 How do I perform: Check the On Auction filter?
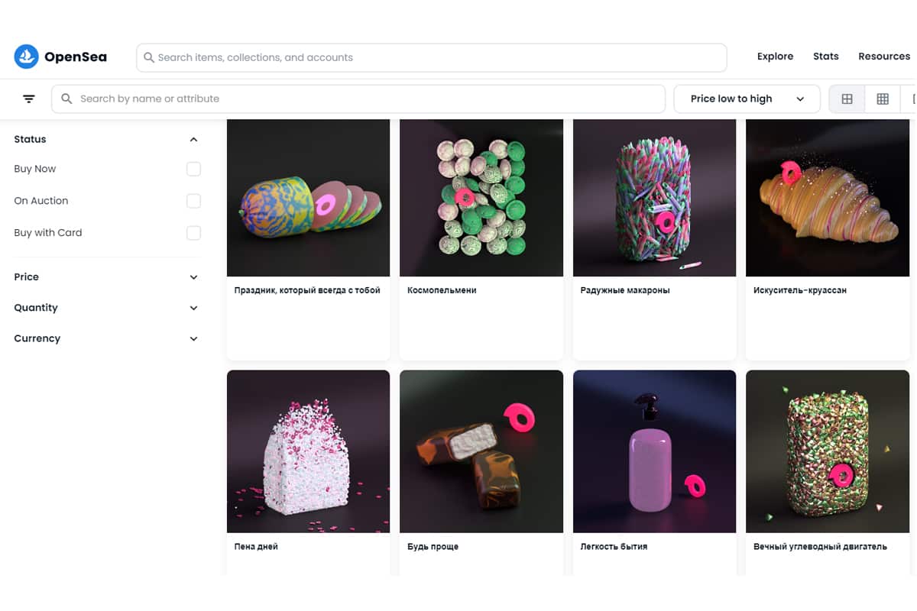pyautogui.click(x=193, y=201)
